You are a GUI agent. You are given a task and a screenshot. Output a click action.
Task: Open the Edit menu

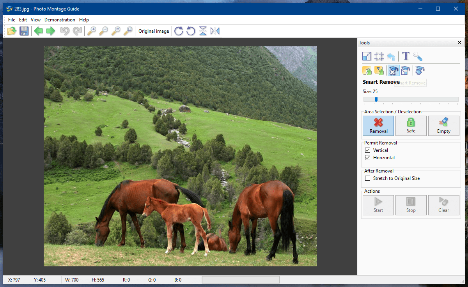tap(23, 20)
